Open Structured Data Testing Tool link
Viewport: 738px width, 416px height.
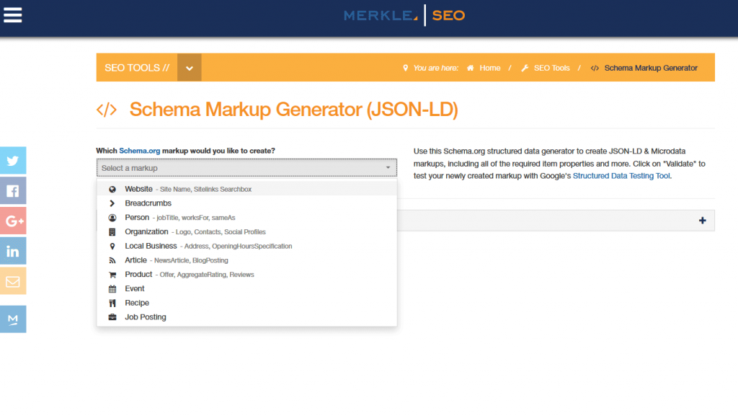coord(621,175)
